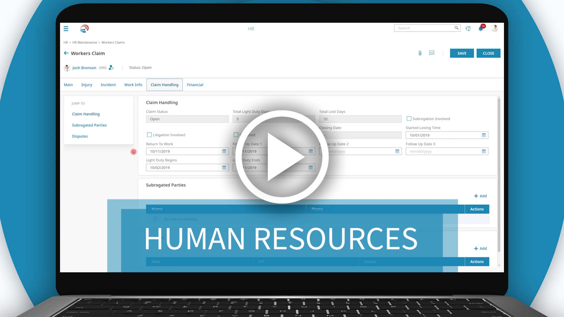Switch to the Financial tab
564x317 pixels.
click(x=195, y=85)
